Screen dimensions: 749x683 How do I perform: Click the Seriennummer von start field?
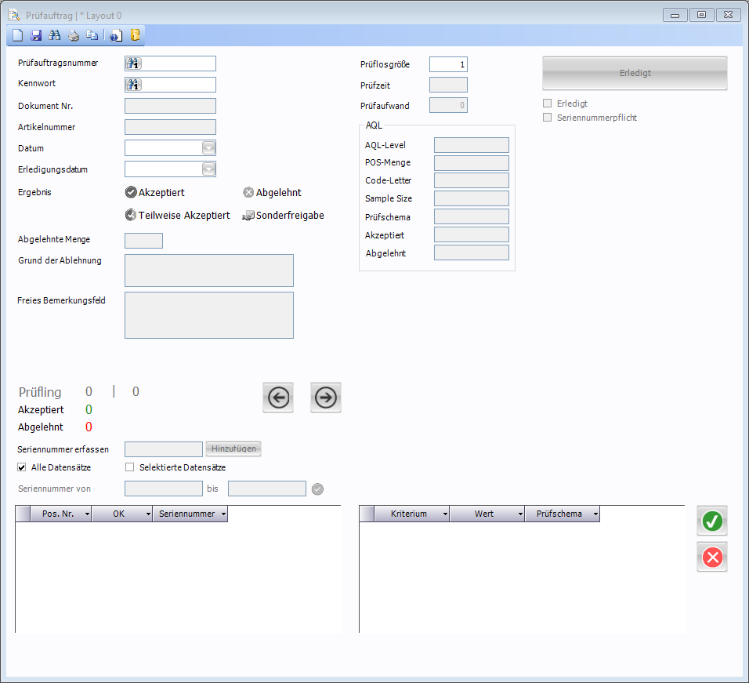click(x=164, y=489)
